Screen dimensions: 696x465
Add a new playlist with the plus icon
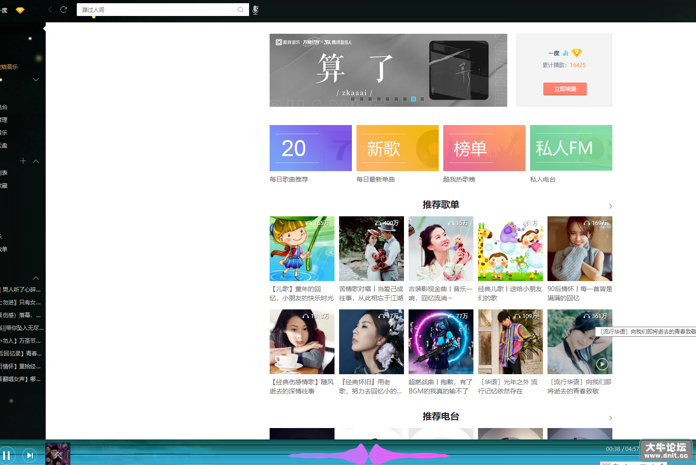[x=23, y=161]
